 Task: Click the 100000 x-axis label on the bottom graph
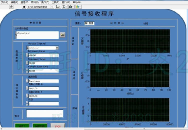tap(169, 125)
